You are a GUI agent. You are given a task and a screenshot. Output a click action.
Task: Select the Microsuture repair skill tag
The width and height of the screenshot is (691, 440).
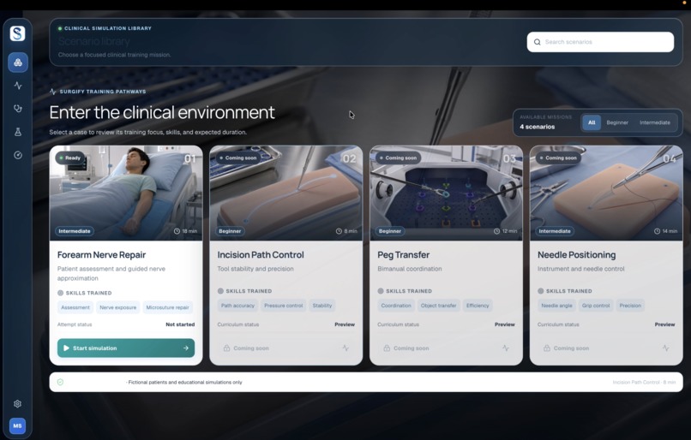click(167, 307)
